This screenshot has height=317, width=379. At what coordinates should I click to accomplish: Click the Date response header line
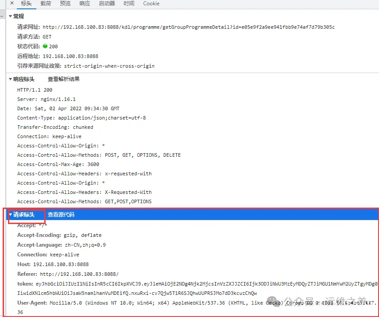click(68, 108)
